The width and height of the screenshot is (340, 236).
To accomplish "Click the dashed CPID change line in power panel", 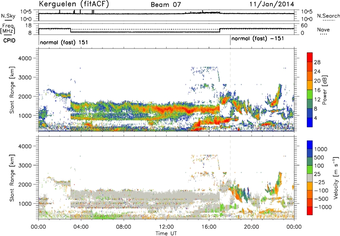I will 230,90.
